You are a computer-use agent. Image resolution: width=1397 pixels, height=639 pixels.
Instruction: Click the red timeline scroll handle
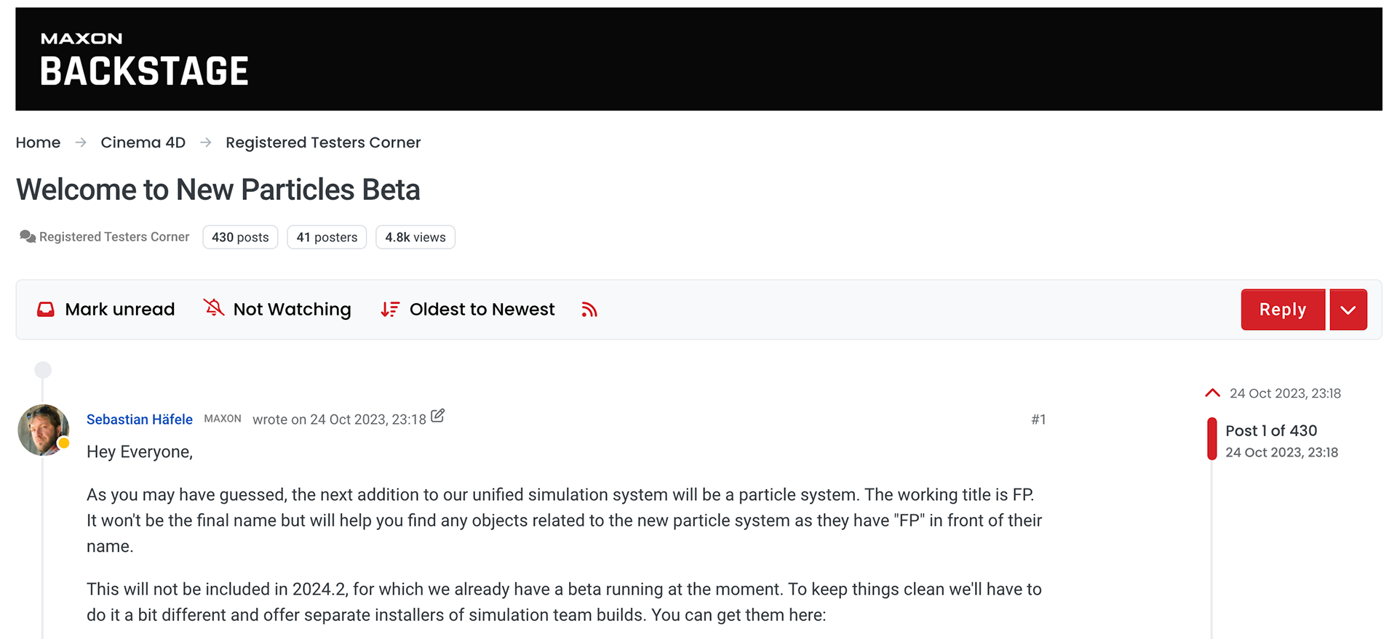coord(1211,439)
